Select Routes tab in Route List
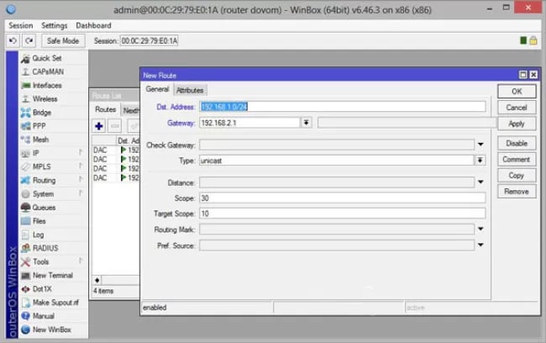This screenshot has width=546, height=343. (x=105, y=109)
